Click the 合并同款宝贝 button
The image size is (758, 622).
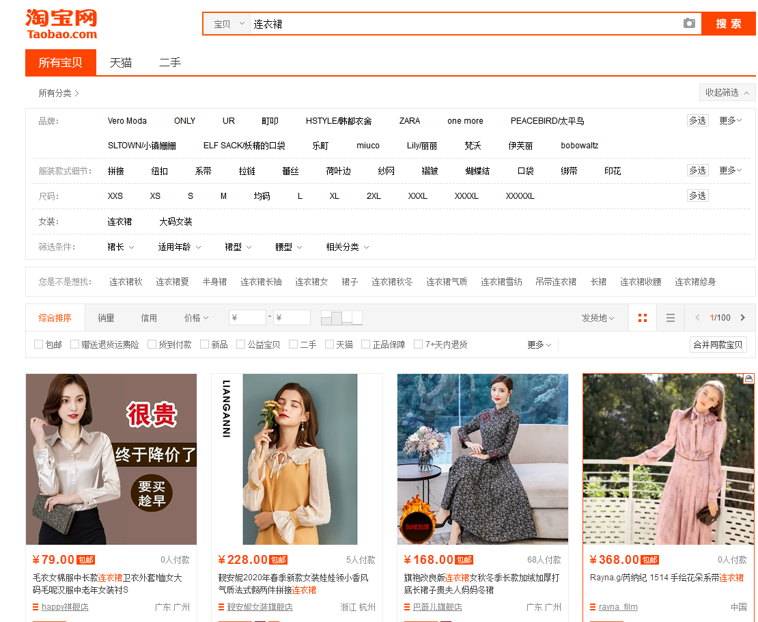pyautogui.click(x=718, y=344)
